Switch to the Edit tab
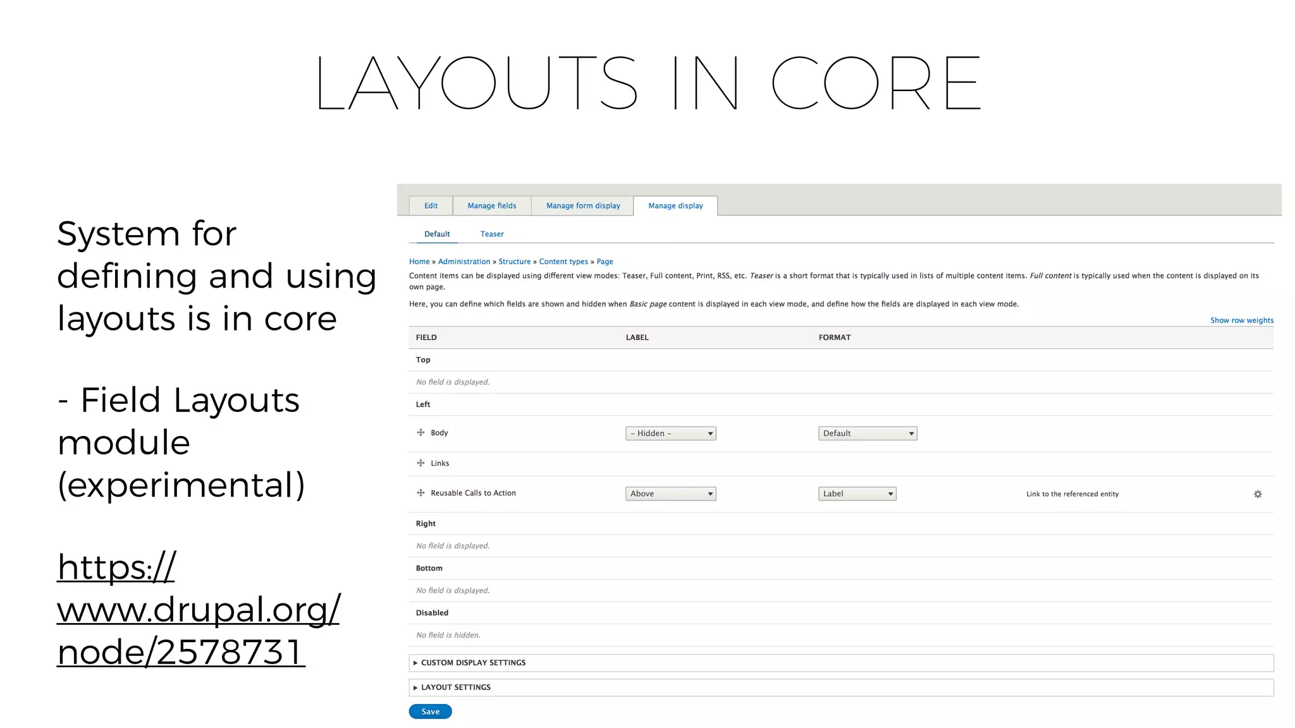 coord(431,205)
